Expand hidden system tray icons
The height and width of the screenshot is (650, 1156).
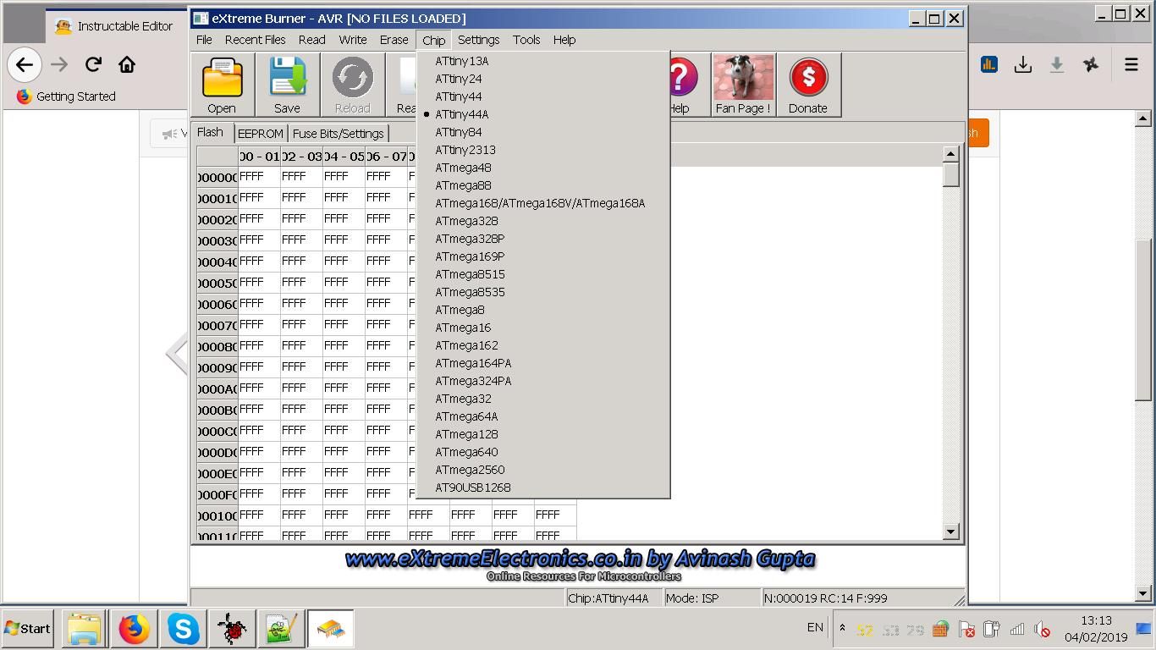tap(841, 628)
